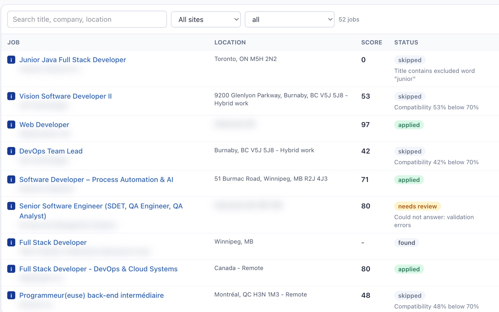Click the needs review status badge
Image resolution: width=499 pixels, height=312 pixels.
(x=417, y=206)
